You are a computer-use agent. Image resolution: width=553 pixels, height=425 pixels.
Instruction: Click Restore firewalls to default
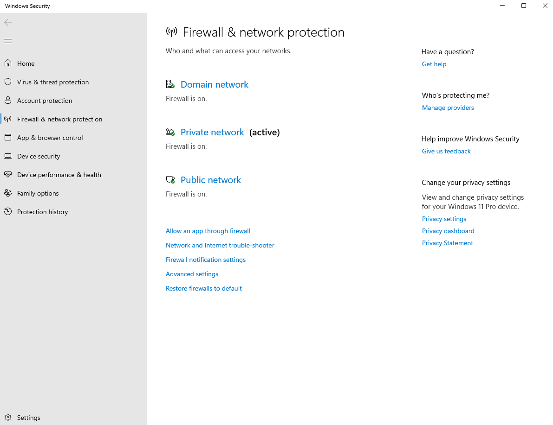coord(203,288)
